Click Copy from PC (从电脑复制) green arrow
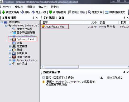Screen dimensions: 129x102 [50, 12]
